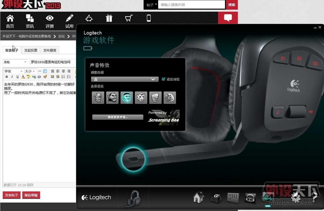This screenshot has width=324, height=211.
Task: Click the 保存草稿 button
Action: (x=31, y=195)
